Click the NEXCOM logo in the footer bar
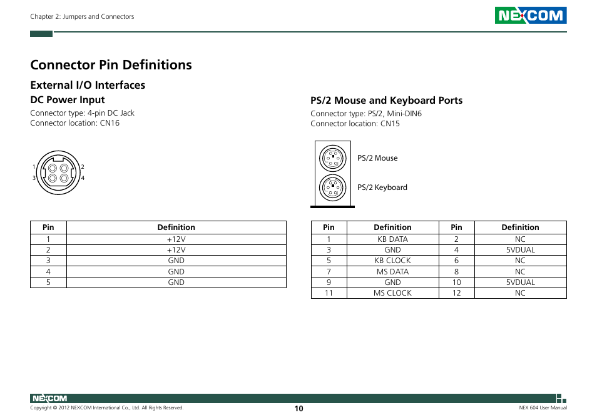Screen dimensions: 597x420 click(x=50, y=398)
